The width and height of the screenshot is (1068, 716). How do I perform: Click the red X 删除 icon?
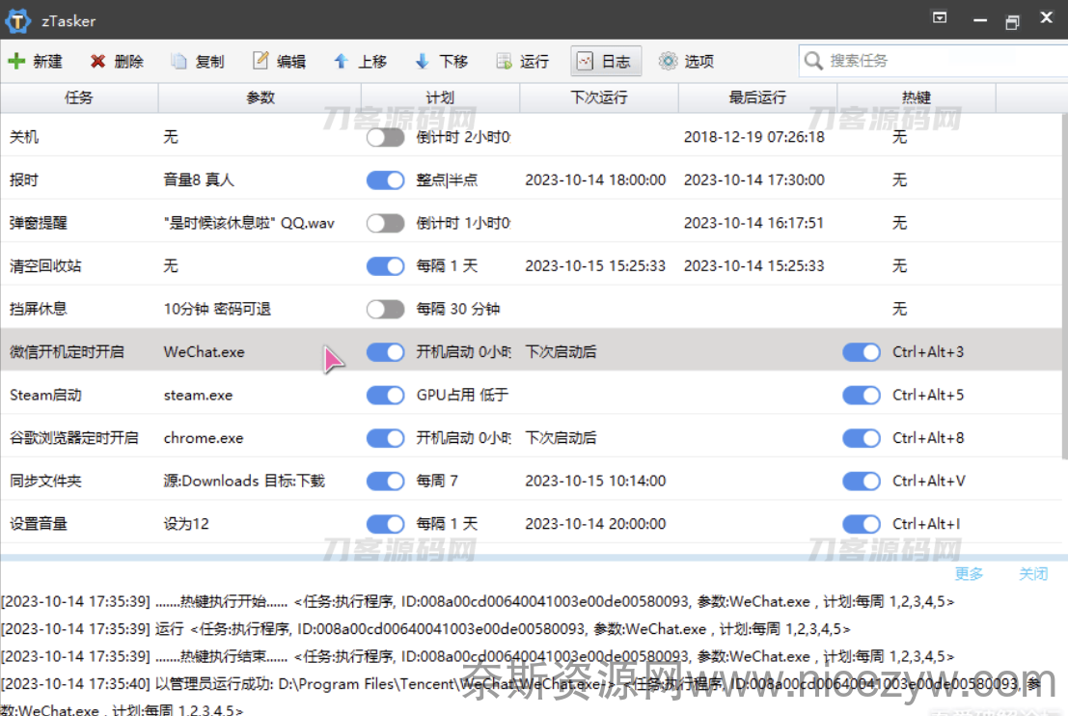(x=97, y=61)
